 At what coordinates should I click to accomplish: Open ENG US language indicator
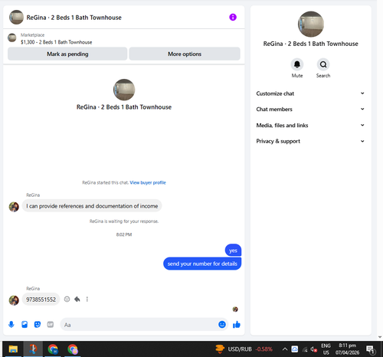point(326,349)
